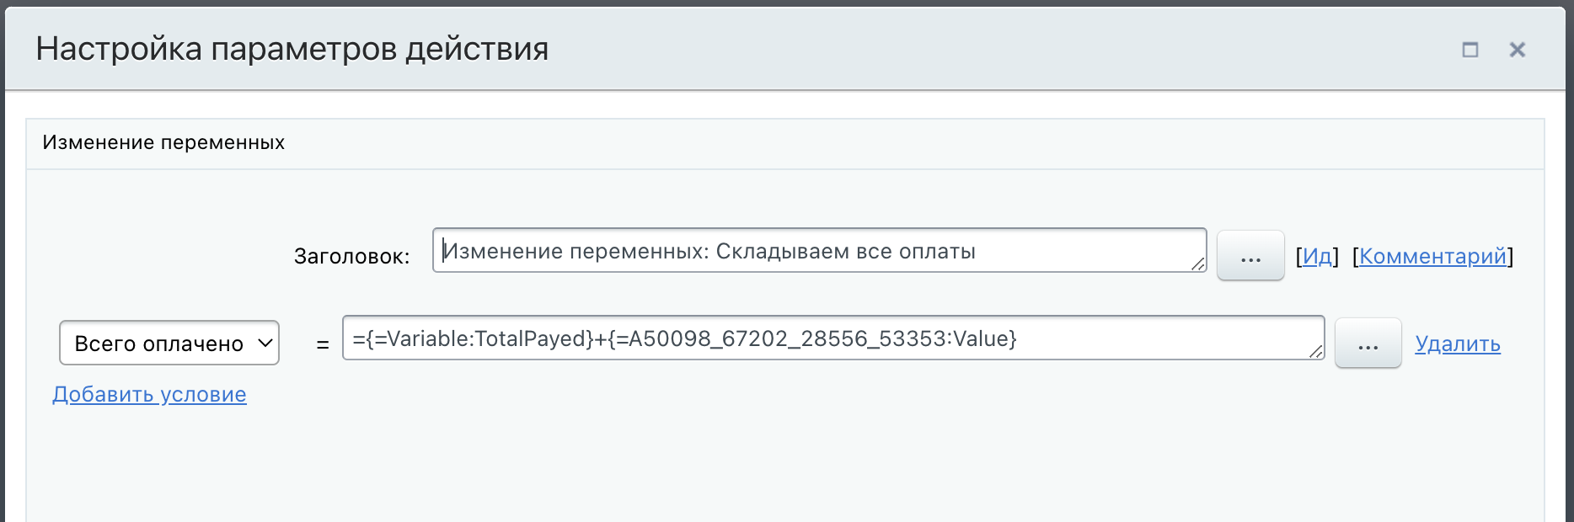The width and height of the screenshot is (1574, 522).
Task: Open the Комментарий link
Action: tap(1432, 256)
